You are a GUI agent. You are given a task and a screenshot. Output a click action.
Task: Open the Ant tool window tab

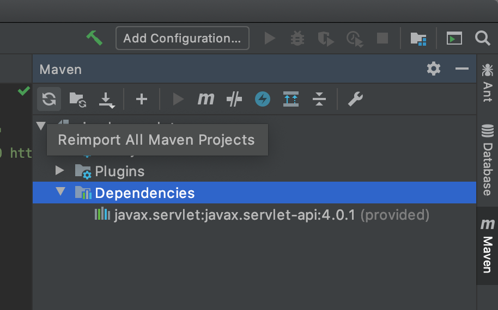coord(487,83)
